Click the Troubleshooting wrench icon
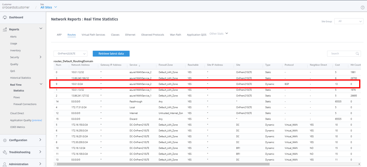Image resolution: width=367 pixels, height=167 pixels. tap(5, 152)
